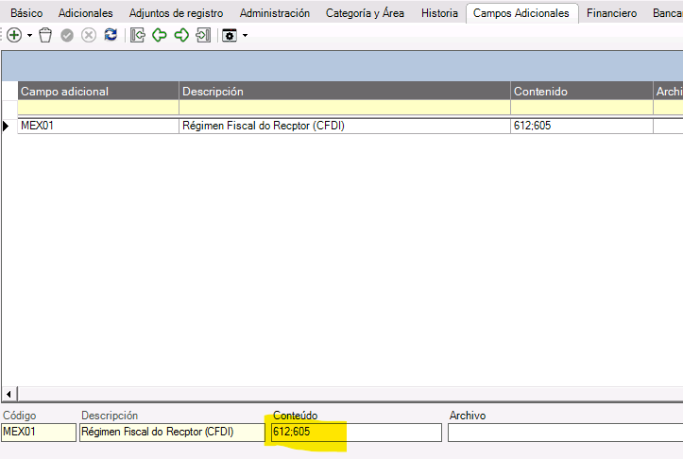683x459 pixels.
Task: Click the Descripción column header
Action: click(x=344, y=92)
